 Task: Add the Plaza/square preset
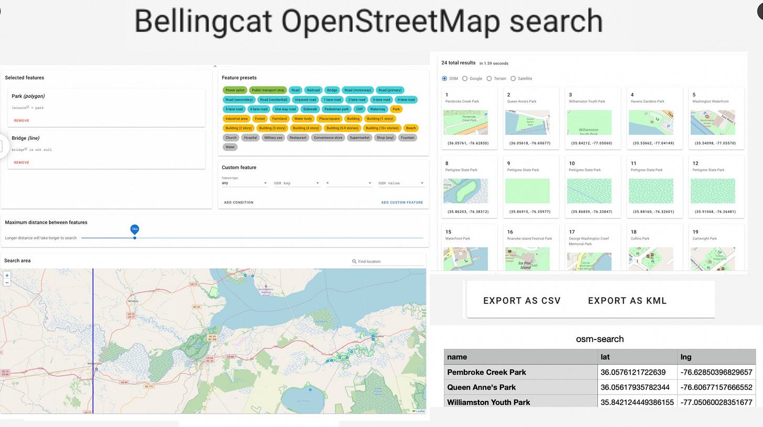pos(330,118)
